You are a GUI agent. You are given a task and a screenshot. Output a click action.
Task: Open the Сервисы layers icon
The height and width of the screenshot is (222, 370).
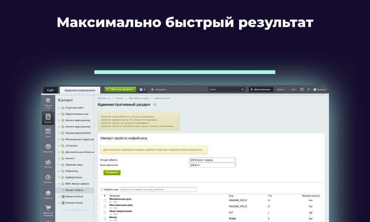(48, 194)
